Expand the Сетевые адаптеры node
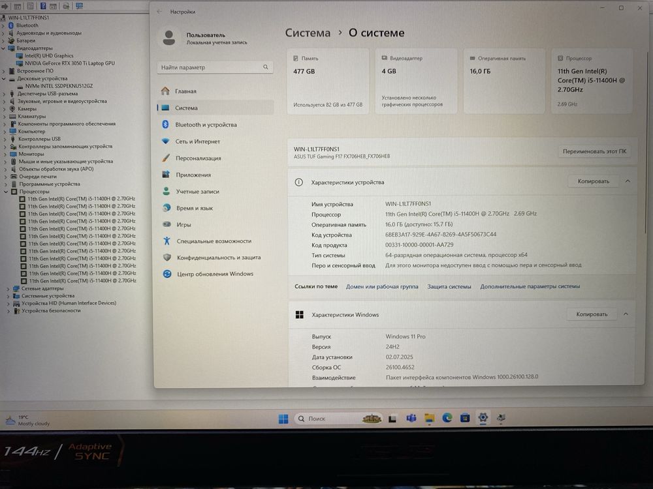Viewport: 653px width, 489px height. [8, 288]
